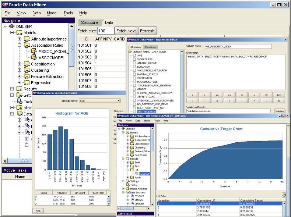
Task: Expand the Clustering node in main Navigator
Action: pos(20,70)
